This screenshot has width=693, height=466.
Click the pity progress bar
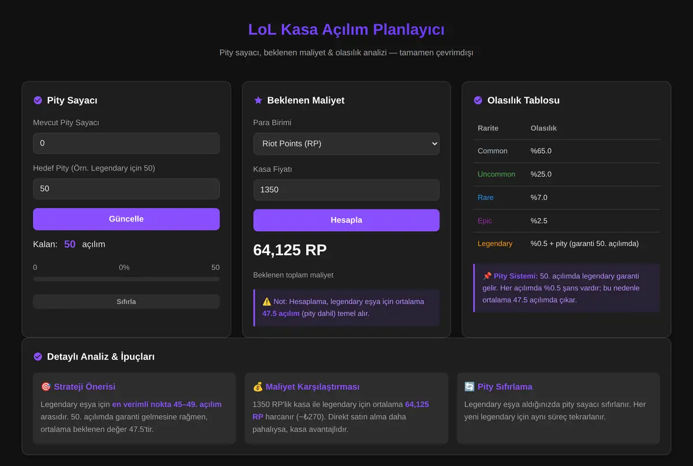point(126,279)
